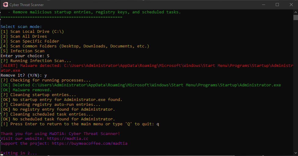Open the https://madtia.cc website link
This screenshot has width=298, height=156.
tap(67, 139)
